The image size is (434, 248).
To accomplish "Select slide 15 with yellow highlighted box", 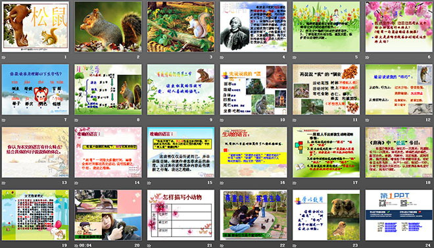I will 181,152.
